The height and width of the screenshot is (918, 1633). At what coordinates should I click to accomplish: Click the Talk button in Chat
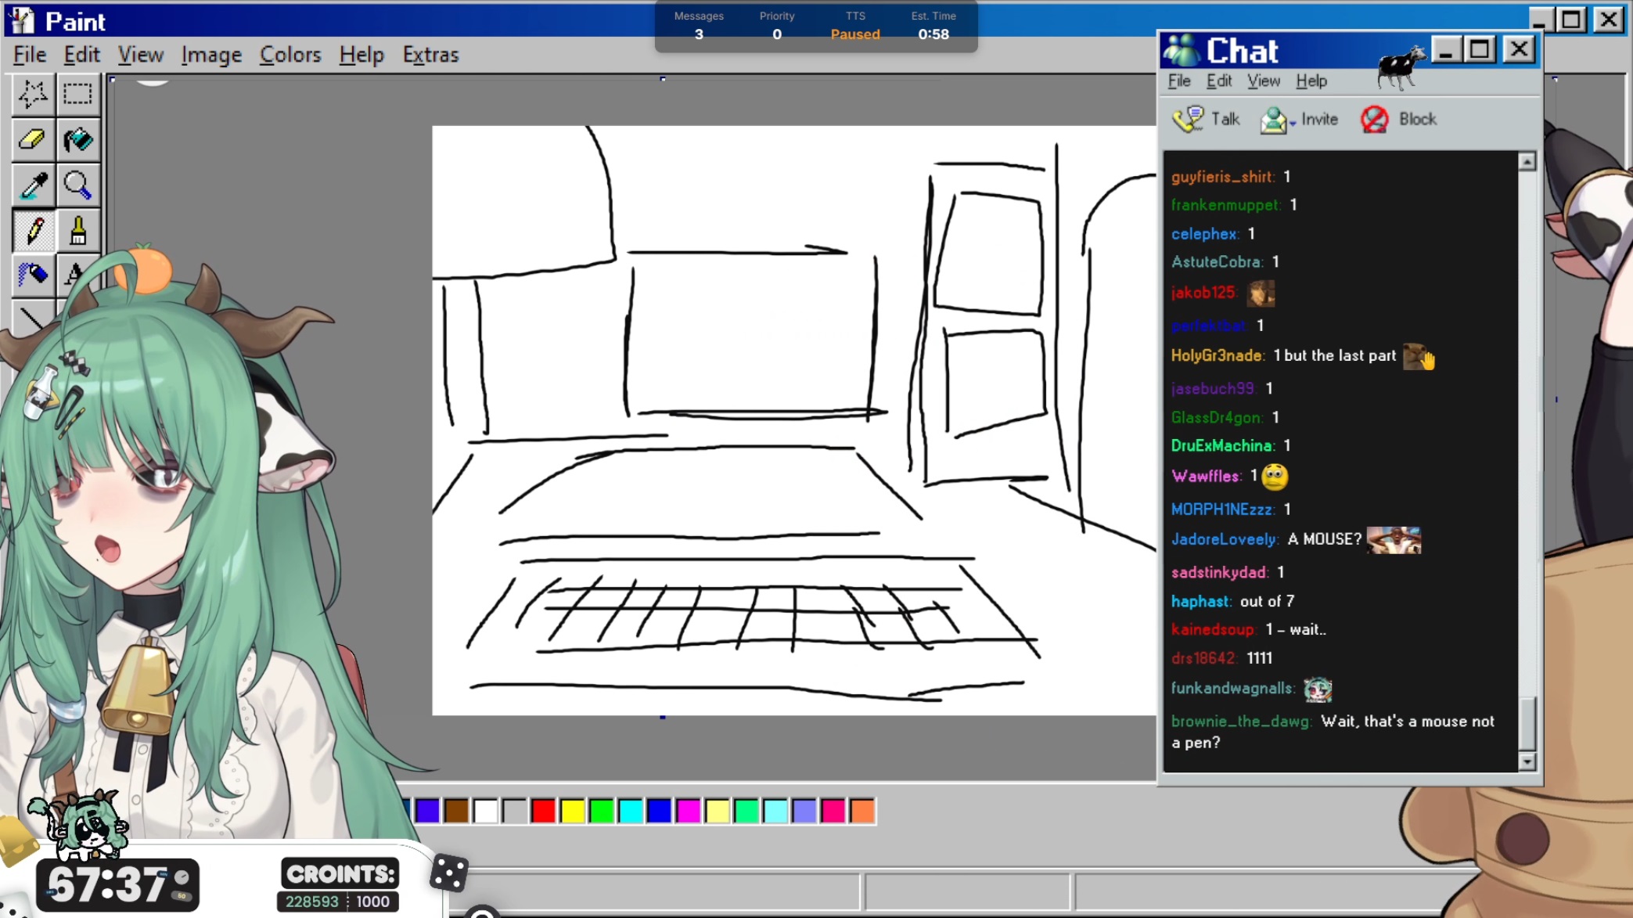tap(1207, 119)
